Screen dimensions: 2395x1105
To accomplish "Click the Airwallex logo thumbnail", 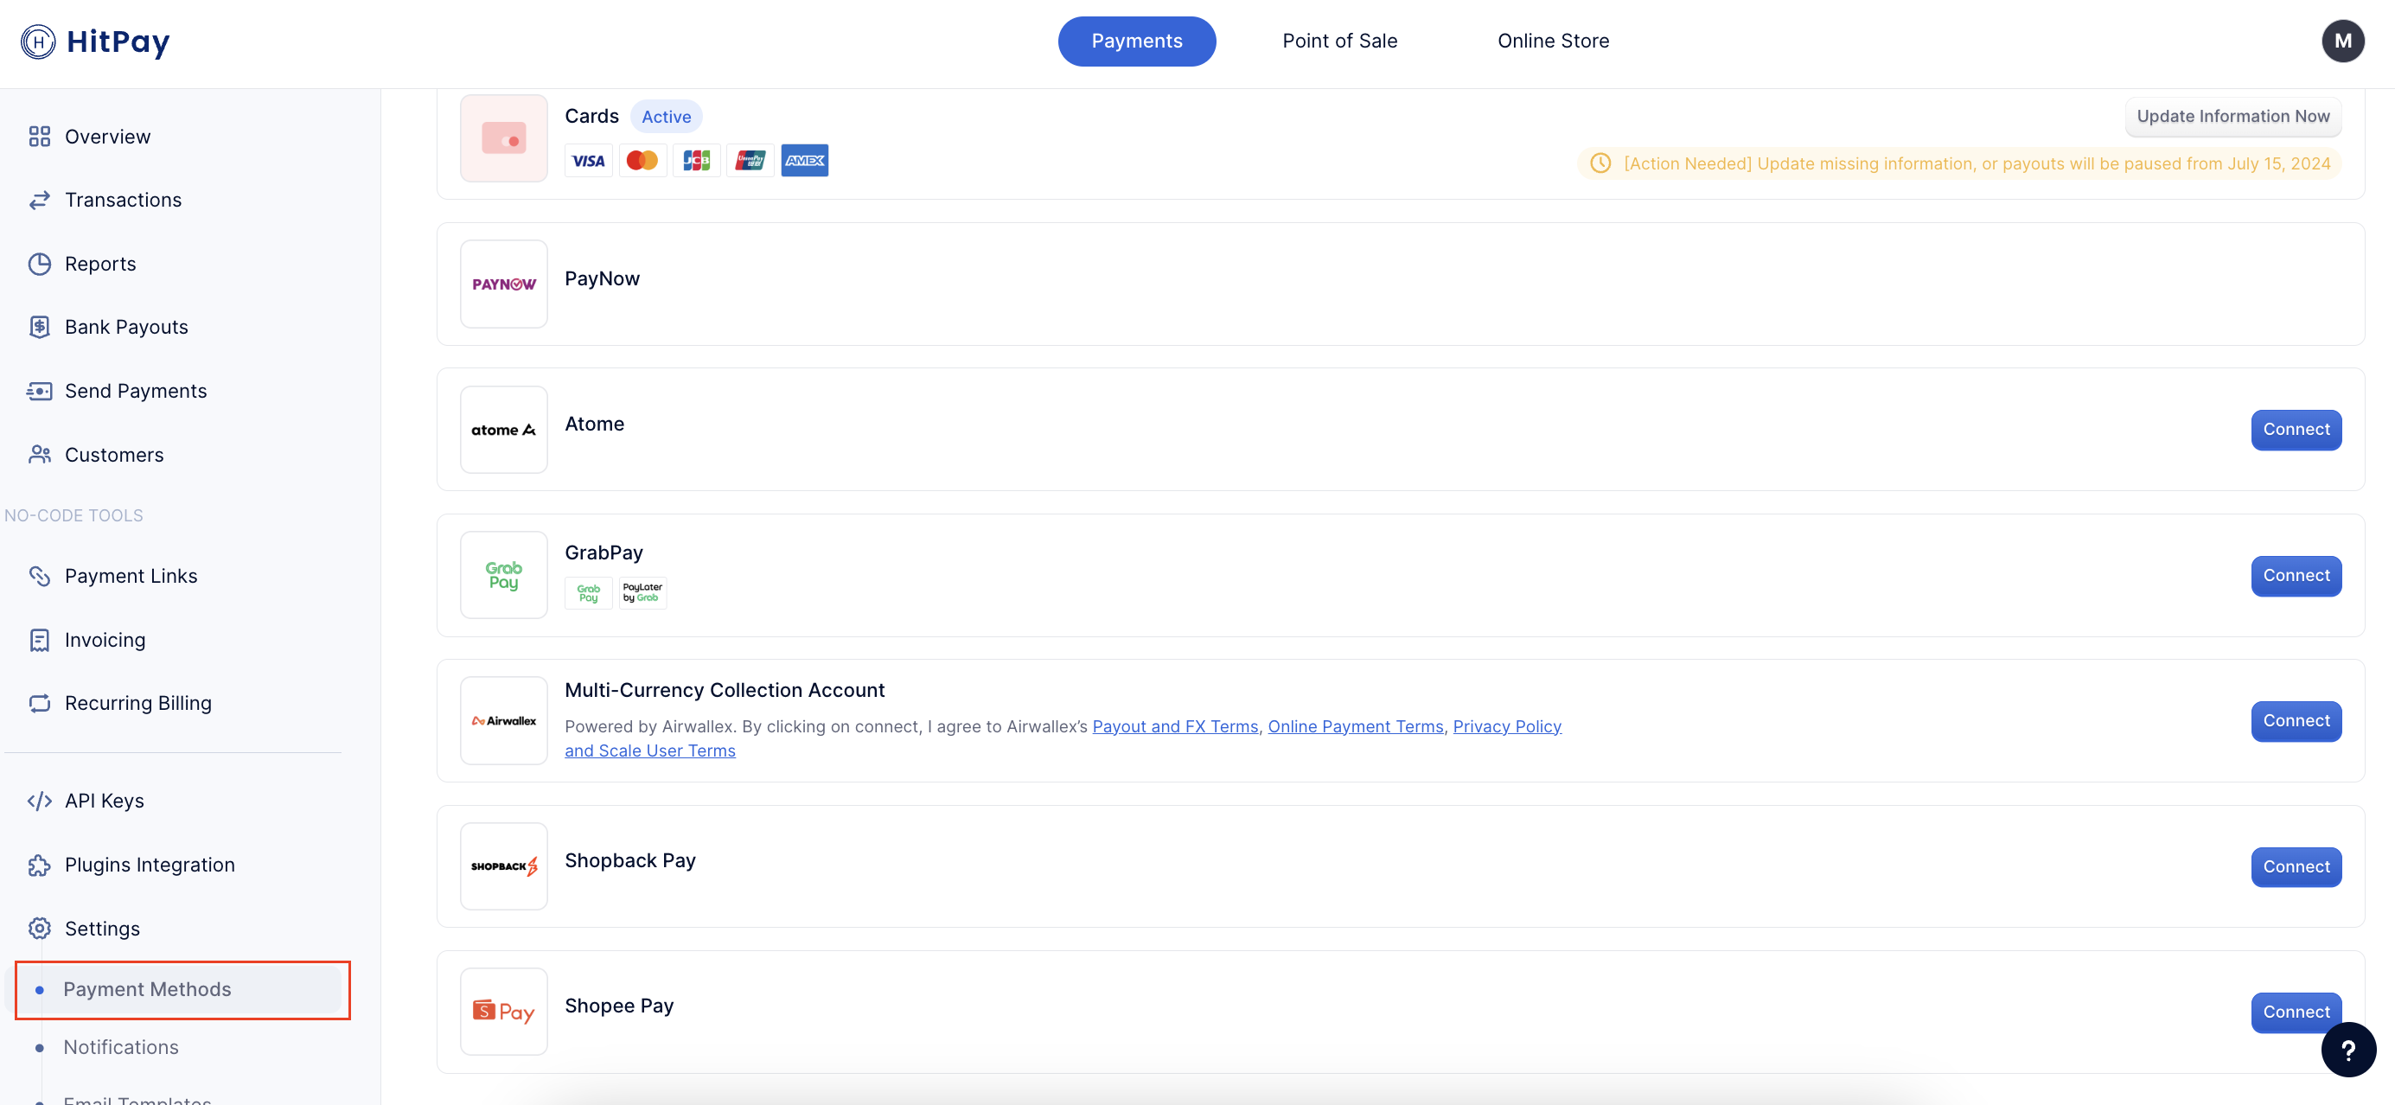I will tap(504, 721).
